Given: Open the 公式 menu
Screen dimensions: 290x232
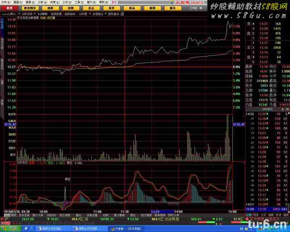Looking at the screenshot, I should 67,3.
